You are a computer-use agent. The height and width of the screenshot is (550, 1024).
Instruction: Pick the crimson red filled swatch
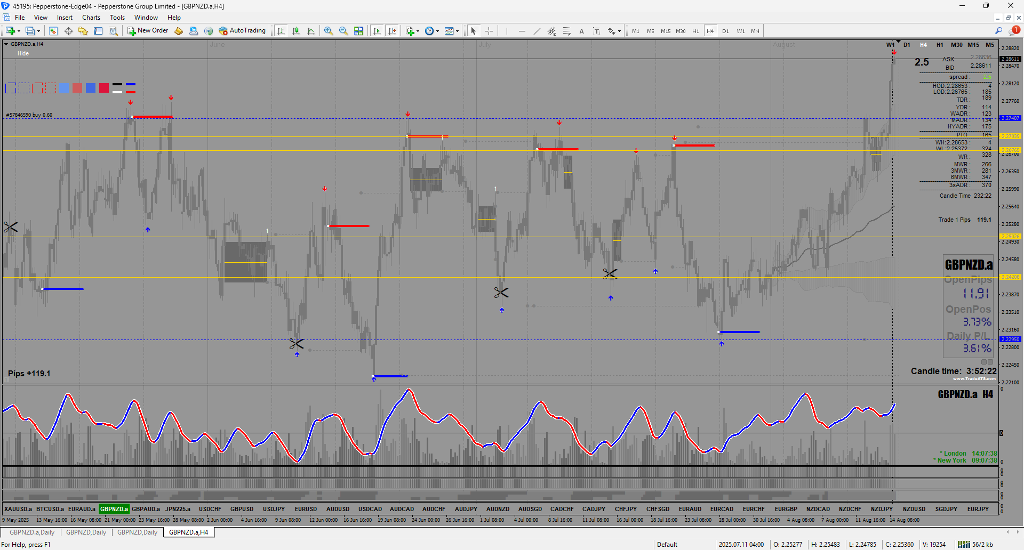pyautogui.click(x=104, y=88)
